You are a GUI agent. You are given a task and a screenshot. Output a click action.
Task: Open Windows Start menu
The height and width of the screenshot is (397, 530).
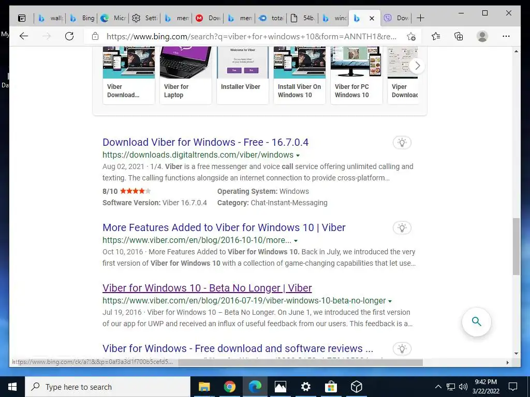point(12,387)
